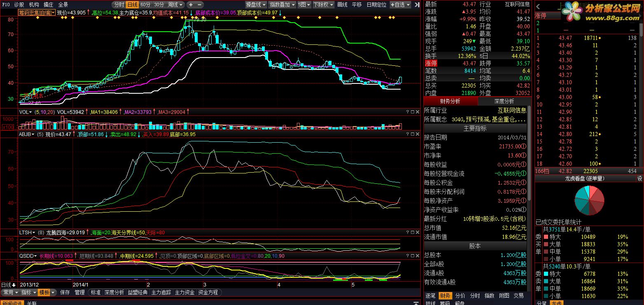Select the 标准 template

96,293
